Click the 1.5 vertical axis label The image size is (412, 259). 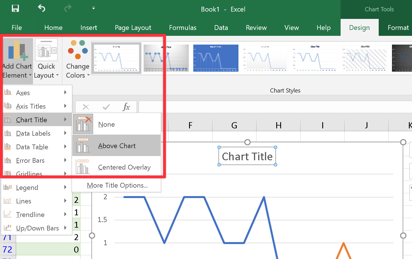[x=102, y=220]
